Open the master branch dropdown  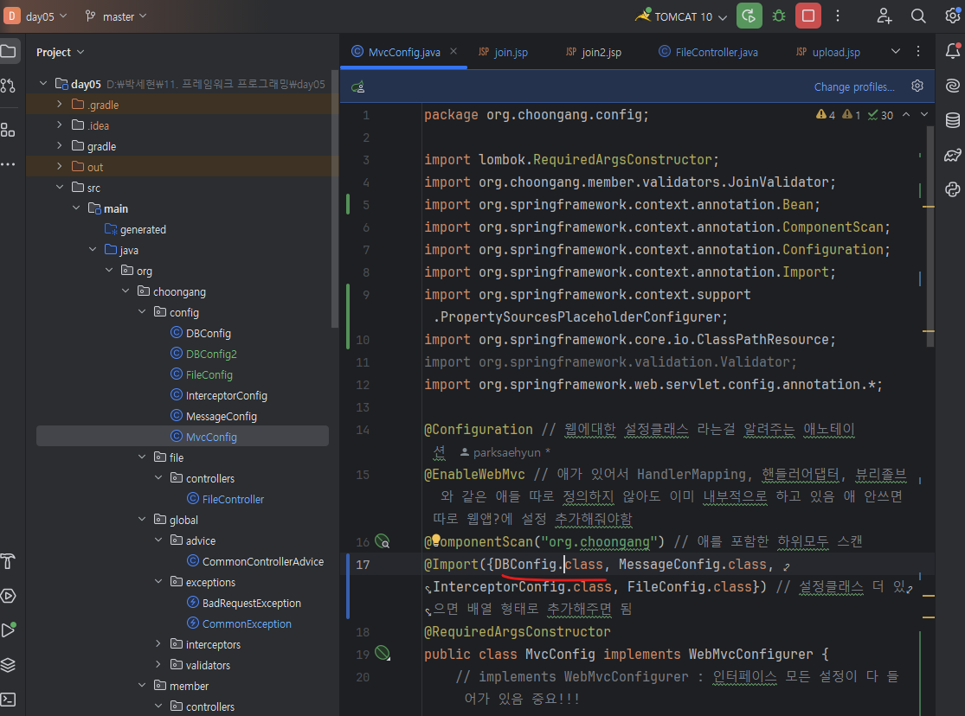tap(117, 16)
